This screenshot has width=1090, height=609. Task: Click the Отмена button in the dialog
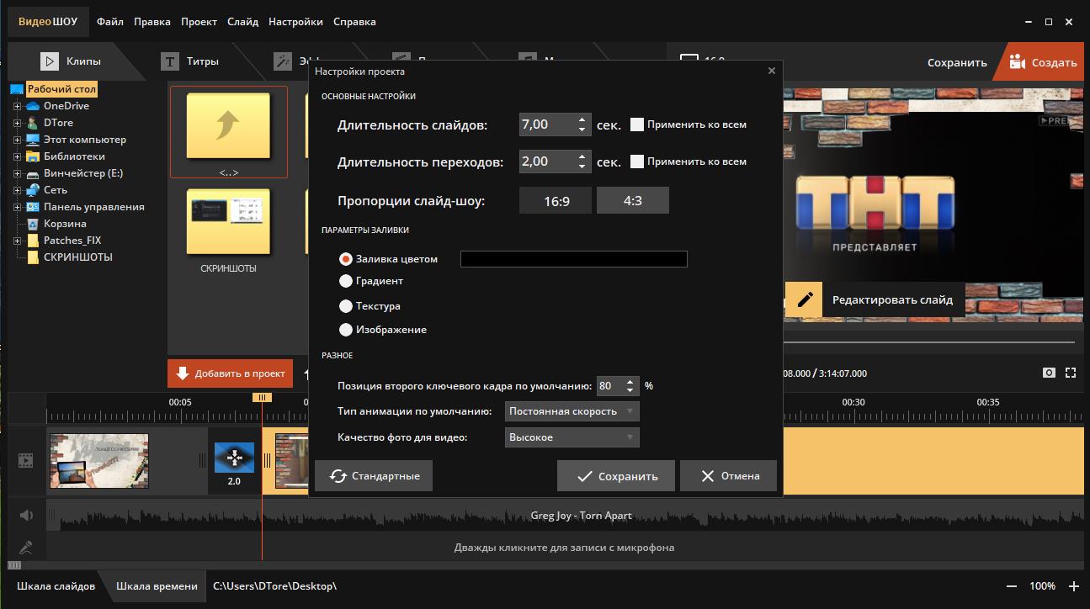tap(729, 476)
